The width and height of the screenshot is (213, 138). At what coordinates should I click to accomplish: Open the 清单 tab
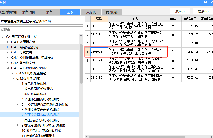[x=49, y=12]
